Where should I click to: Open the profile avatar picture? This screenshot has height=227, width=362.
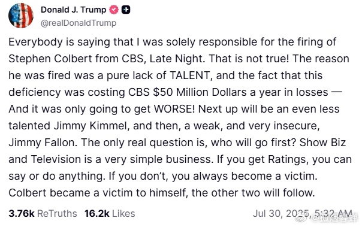21,15
